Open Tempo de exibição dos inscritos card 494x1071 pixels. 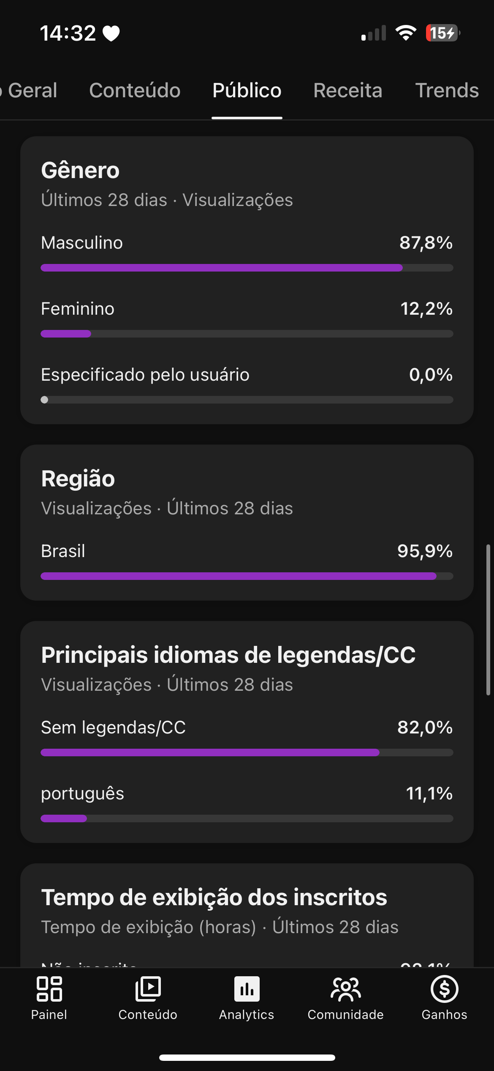pyautogui.click(x=214, y=898)
